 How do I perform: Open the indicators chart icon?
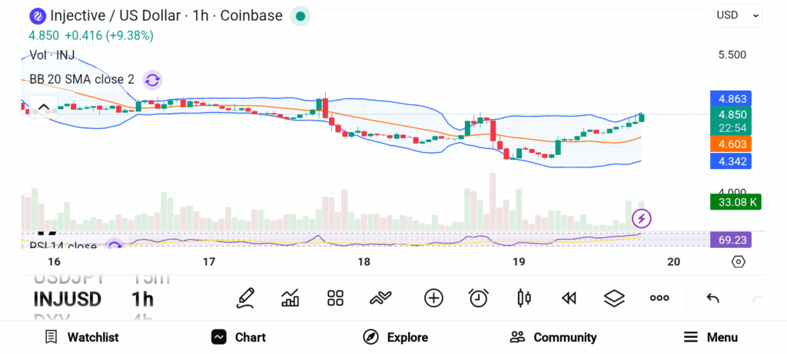(x=291, y=298)
